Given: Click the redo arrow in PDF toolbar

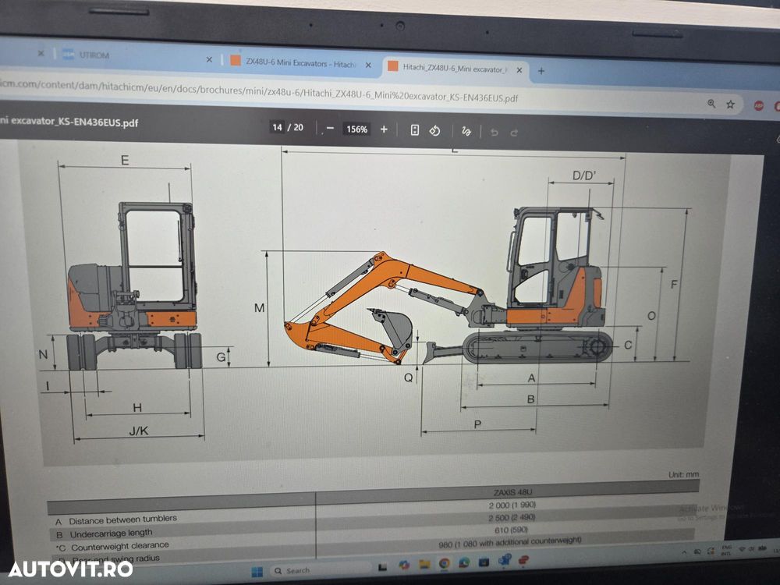Looking at the screenshot, I should (x=514, y=133).
